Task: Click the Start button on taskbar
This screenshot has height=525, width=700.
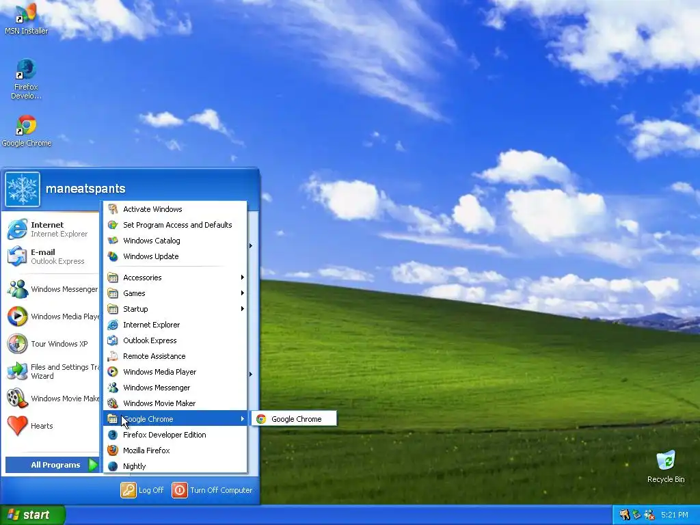Action: (32, 515)
